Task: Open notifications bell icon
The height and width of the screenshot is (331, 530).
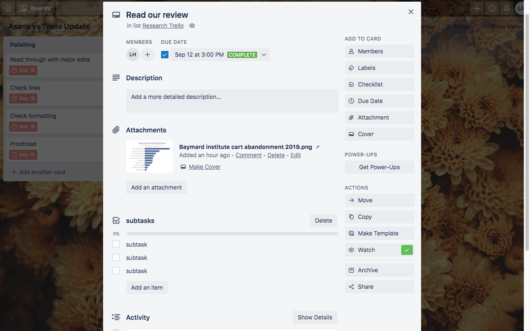Action: pyautogui.click(x=506, y=8)
